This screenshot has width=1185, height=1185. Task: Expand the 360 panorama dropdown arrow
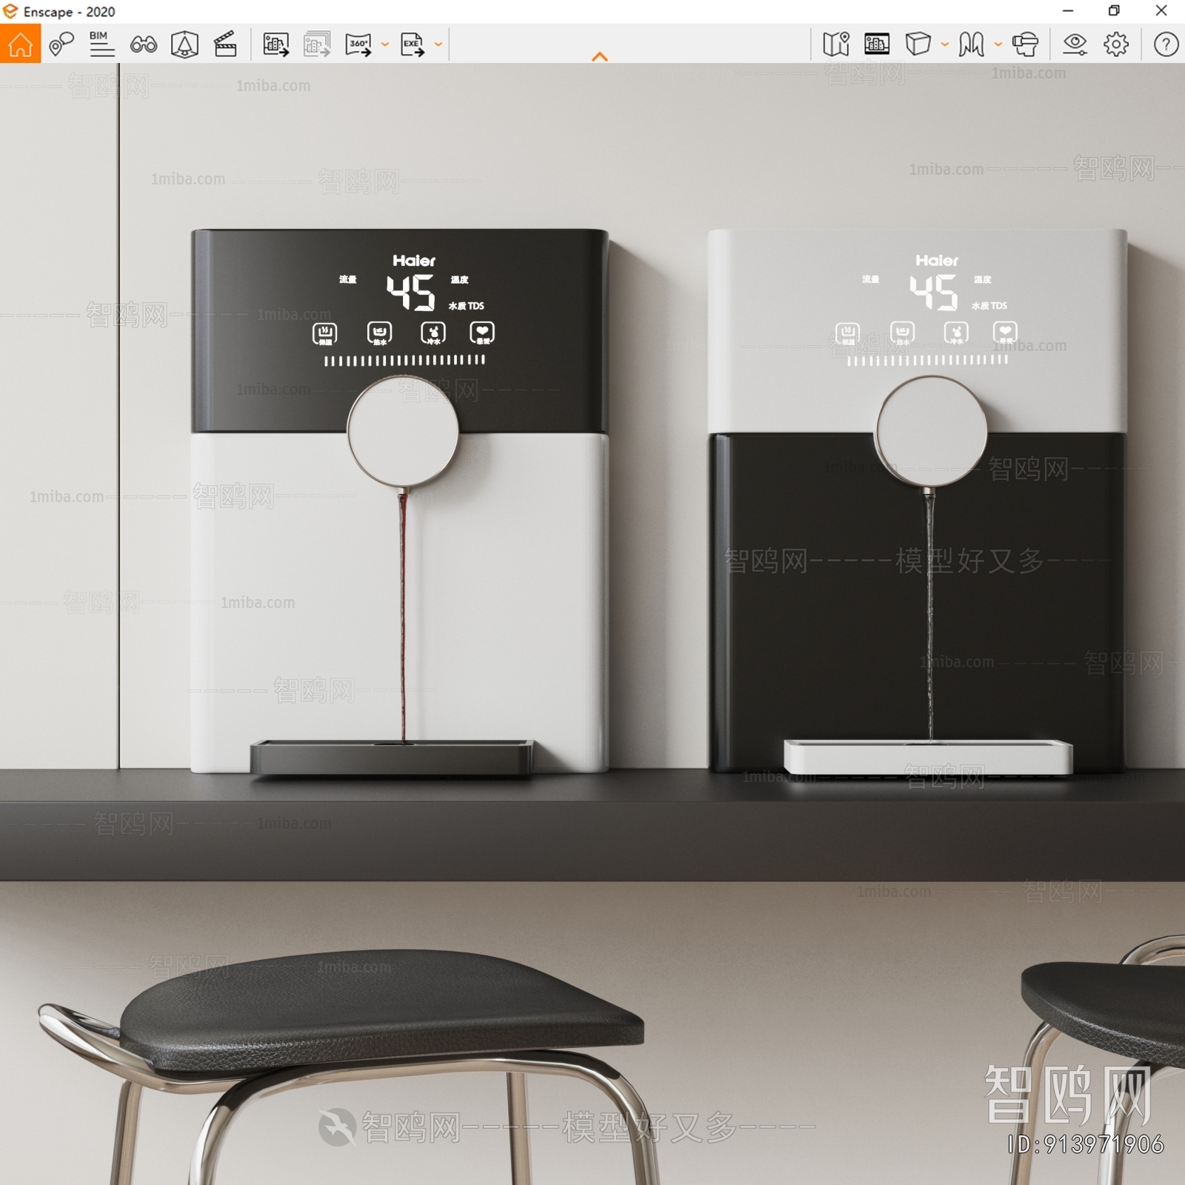385,44
